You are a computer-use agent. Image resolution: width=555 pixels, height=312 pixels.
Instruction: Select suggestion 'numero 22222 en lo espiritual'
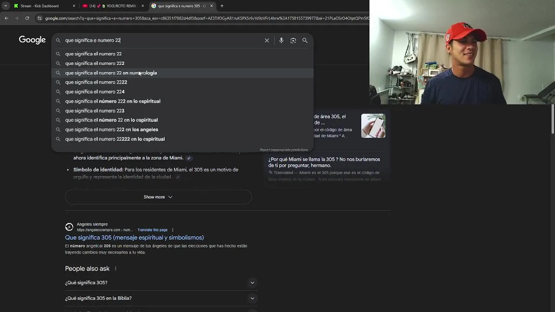pos(182,139)
